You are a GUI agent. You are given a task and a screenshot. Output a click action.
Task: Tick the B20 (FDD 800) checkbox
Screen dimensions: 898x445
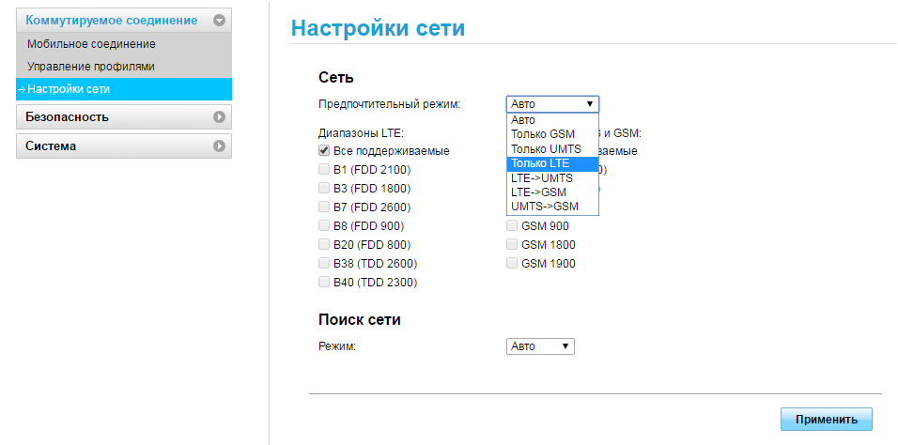click(x=324, y=244)
